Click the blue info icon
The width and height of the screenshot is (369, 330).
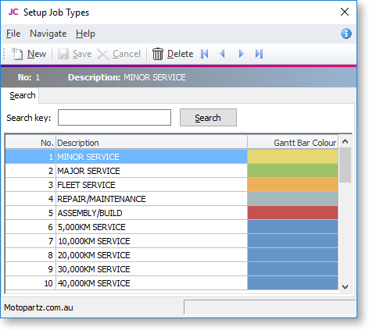click(346, 34)
